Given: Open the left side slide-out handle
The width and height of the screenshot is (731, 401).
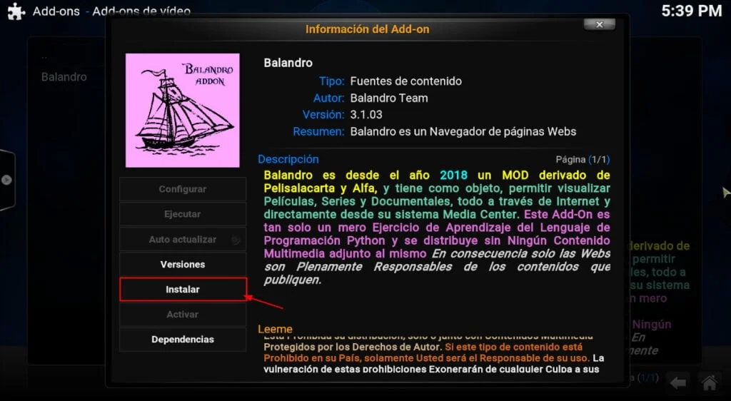Looking at the screenshot, I should 7,180.
